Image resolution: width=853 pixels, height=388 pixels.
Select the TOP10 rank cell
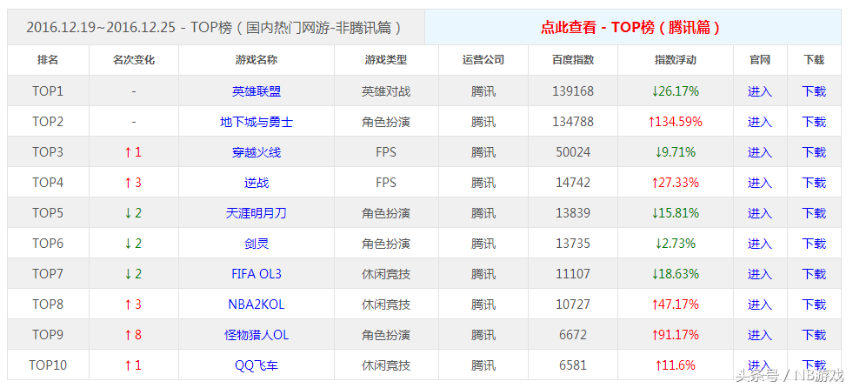[48, 365]
